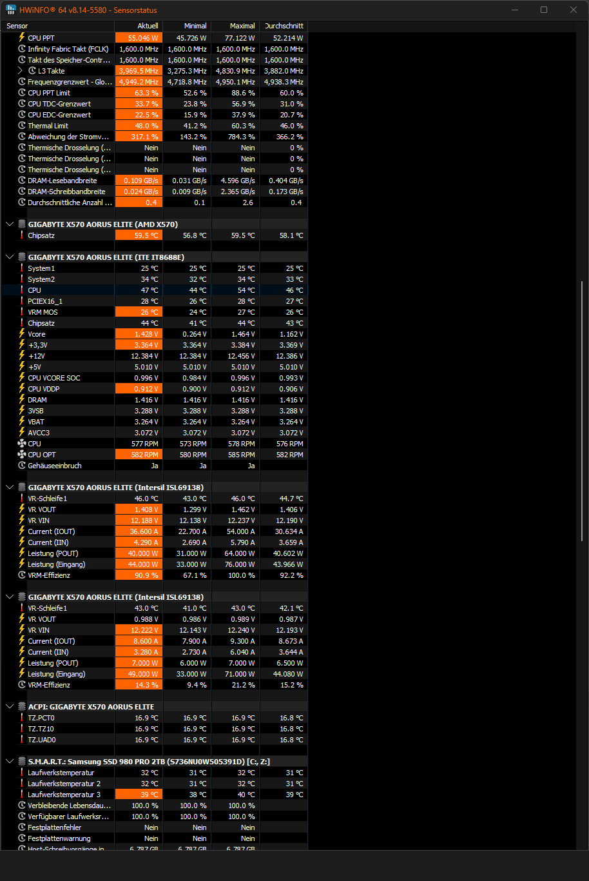Expand the L3 Takte row arrow
The width and height of the screenshot is (589, 881).
(20, 71)
